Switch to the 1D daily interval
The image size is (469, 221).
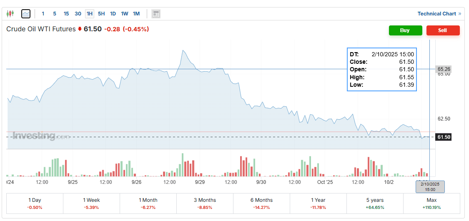pyautogui.click(x=113, y=14)
